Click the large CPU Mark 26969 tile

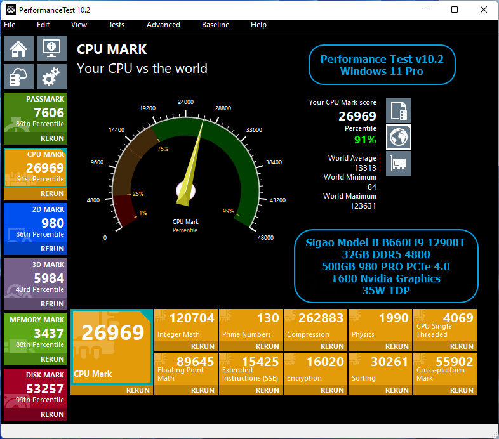coord(111,348)
